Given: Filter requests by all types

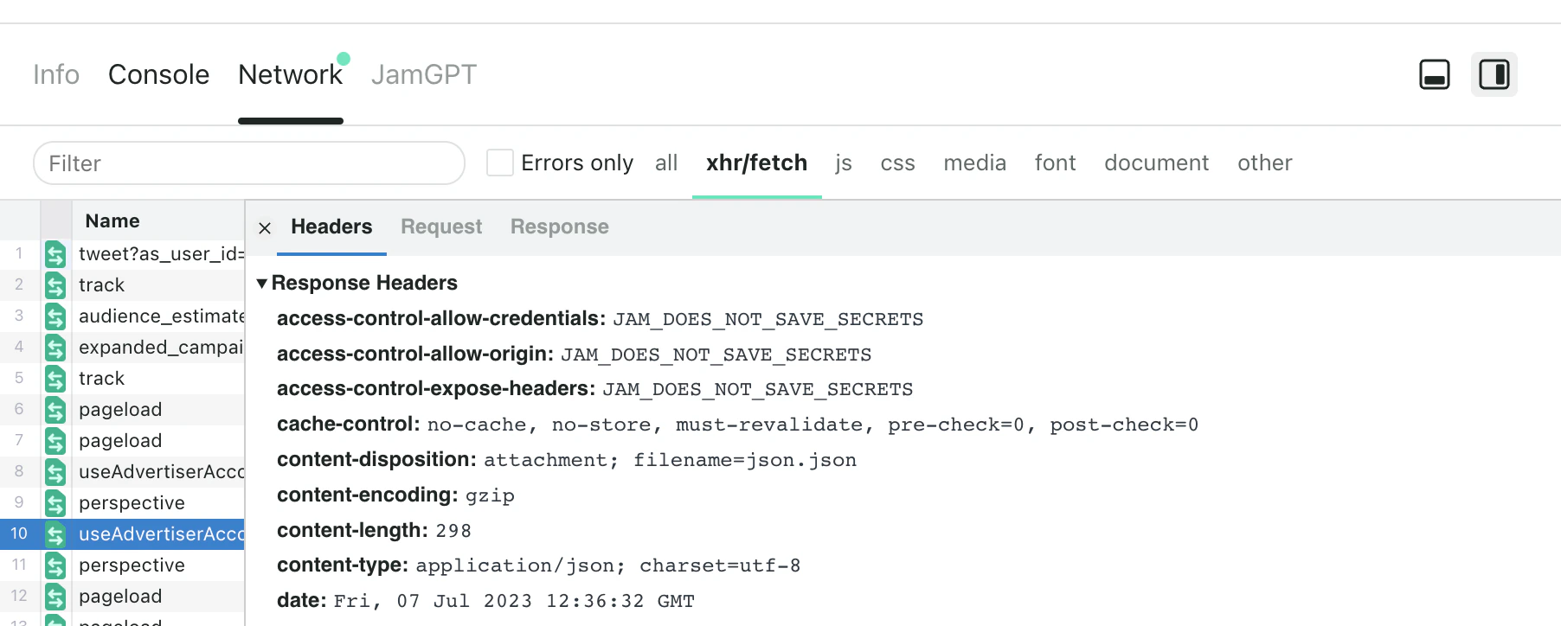Looking at the screenshot, I should point(666,163).
